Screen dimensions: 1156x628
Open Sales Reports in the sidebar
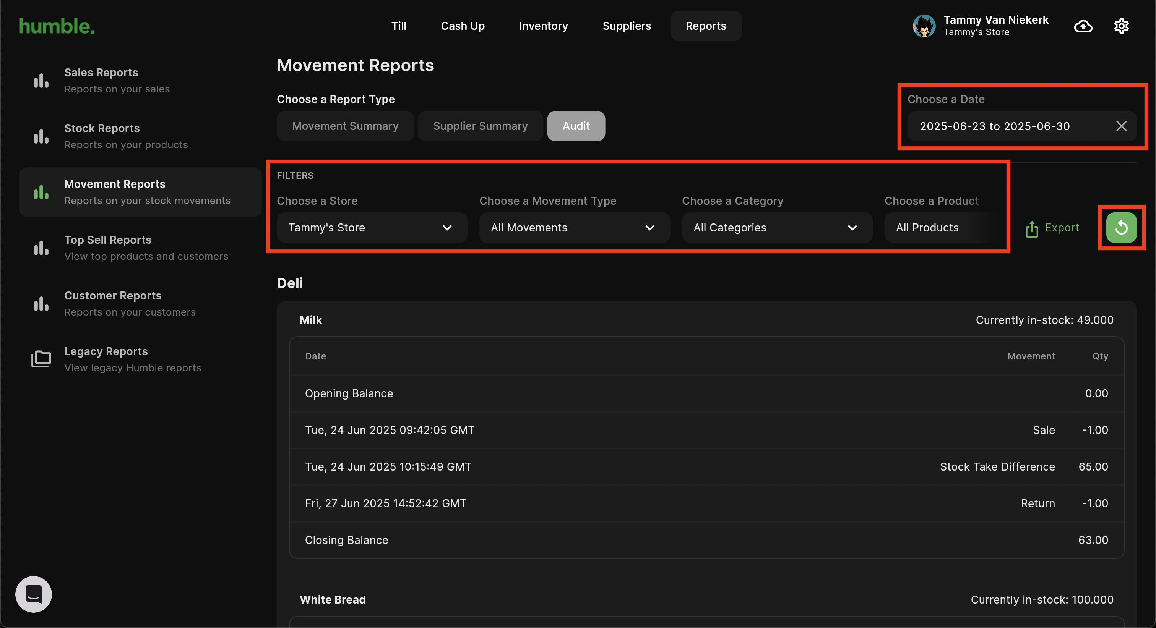click(140, 81)
